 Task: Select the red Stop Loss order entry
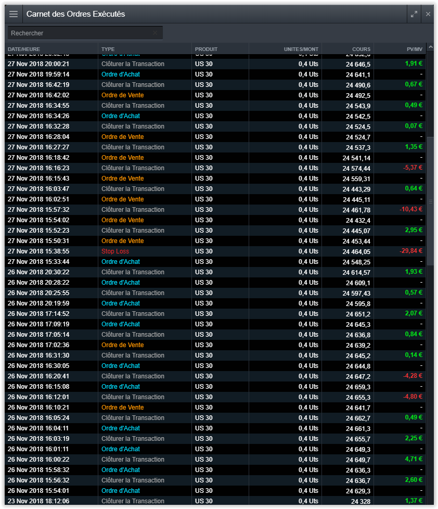tap(115, 251)
